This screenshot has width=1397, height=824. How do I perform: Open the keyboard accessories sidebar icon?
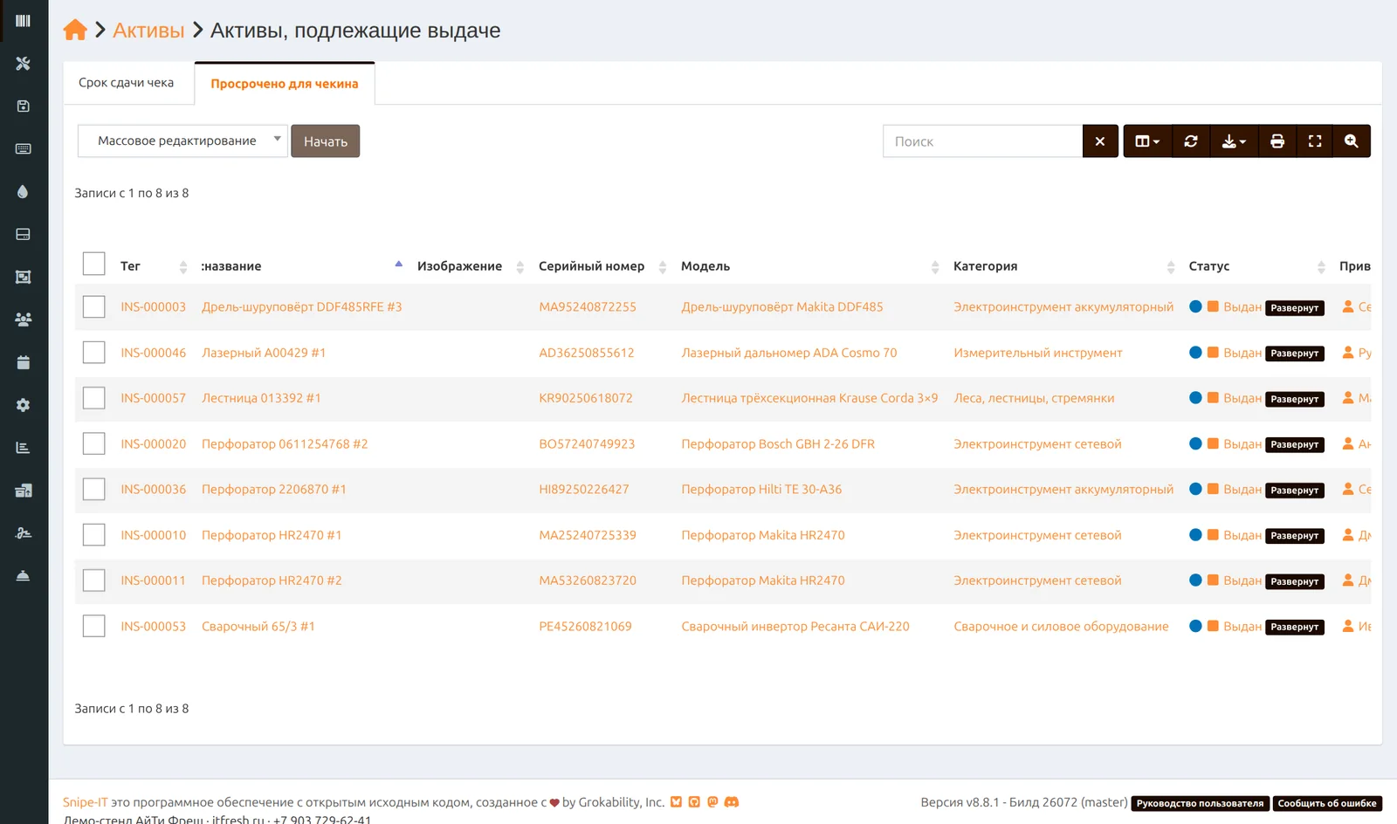(x=24, y=149)
